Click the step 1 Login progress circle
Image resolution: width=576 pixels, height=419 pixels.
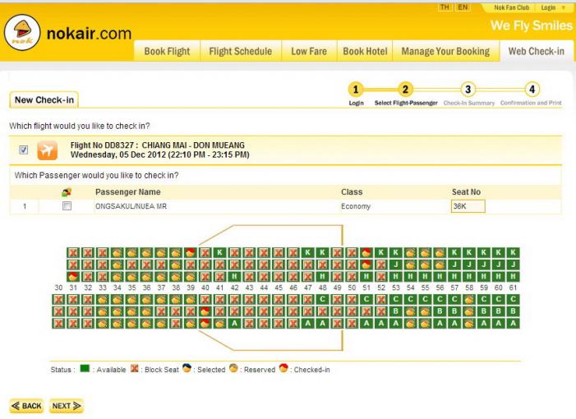tap(355, 90)
